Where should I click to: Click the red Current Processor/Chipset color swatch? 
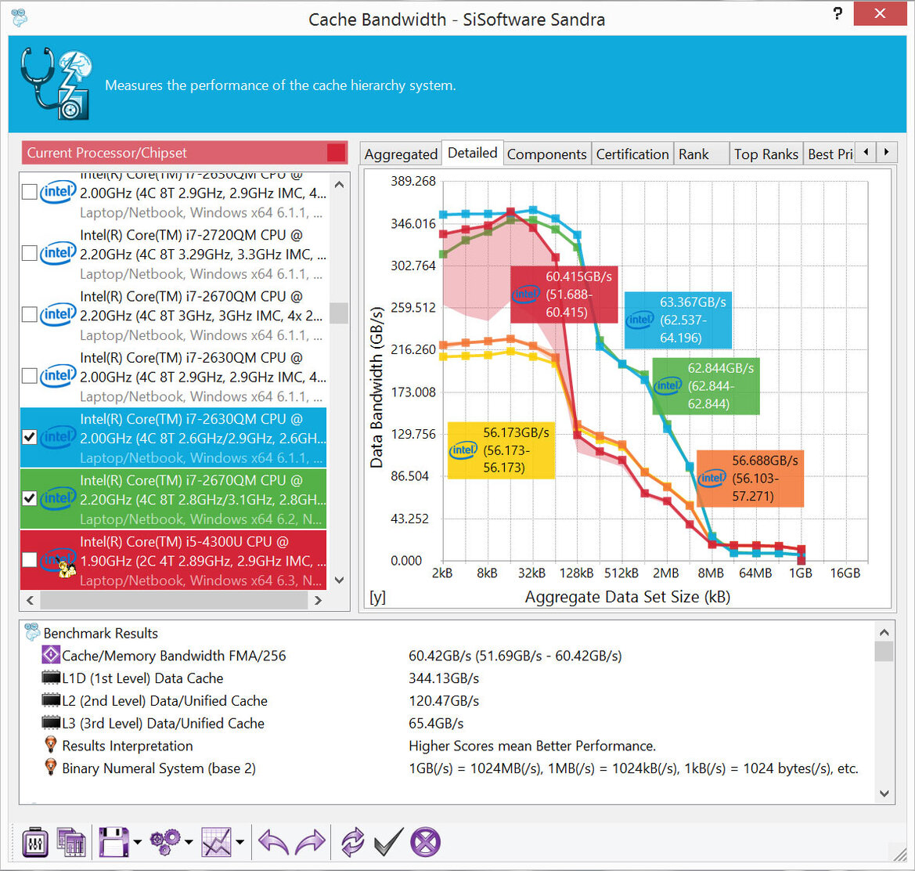tap(336, 153)
